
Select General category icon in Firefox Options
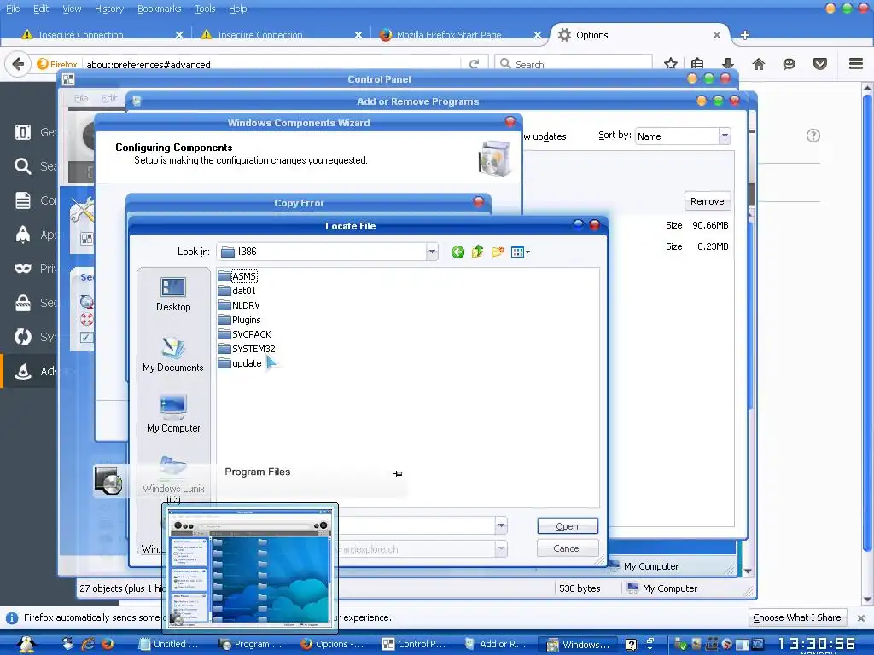(23, 132)
